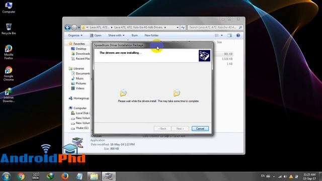322x181 pixels.
Task: Click the driver installer icon in dialog header
Action: point(204,56)
